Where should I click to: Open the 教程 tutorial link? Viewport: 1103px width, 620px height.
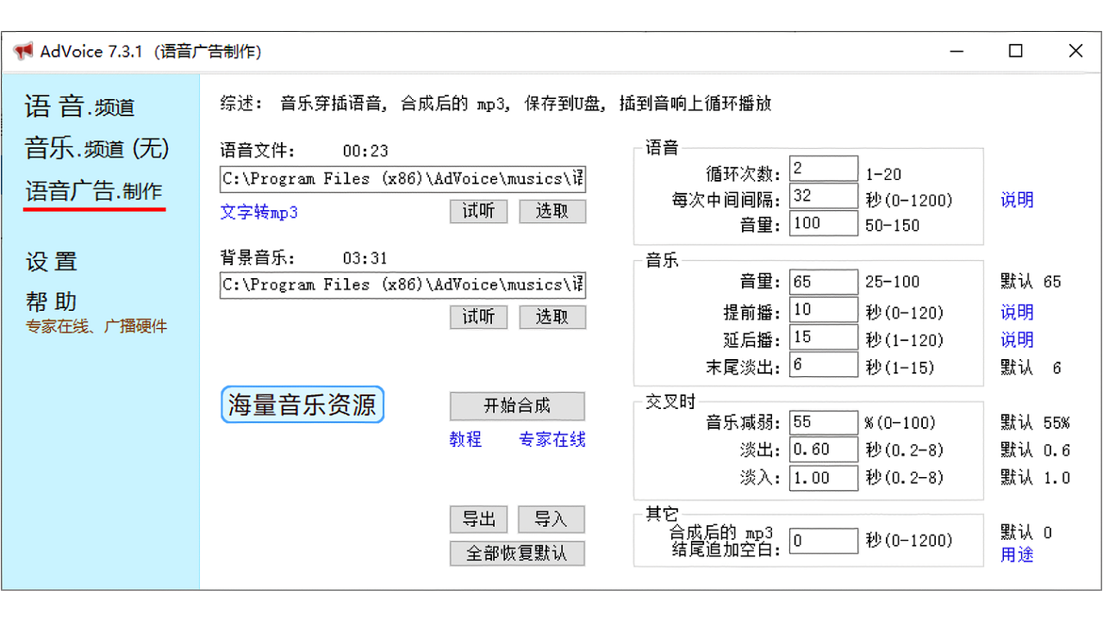click(465, 440)
